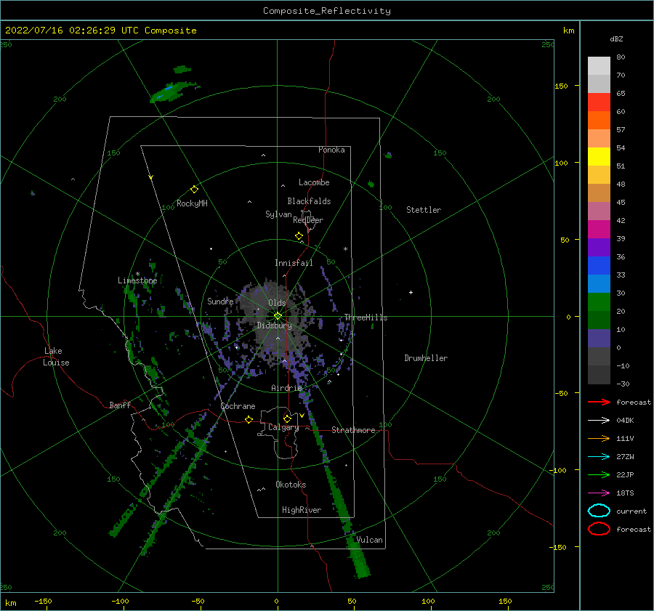The width and height of the screenshot is (654, 611).
Task: Click the Calgary city label
Action: point(283,427)
